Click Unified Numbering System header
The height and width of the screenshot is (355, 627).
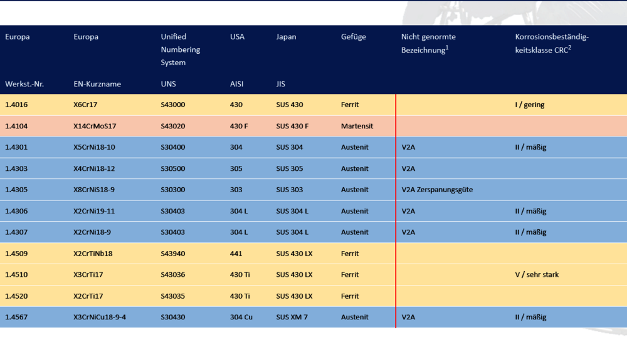coord(181,49)
